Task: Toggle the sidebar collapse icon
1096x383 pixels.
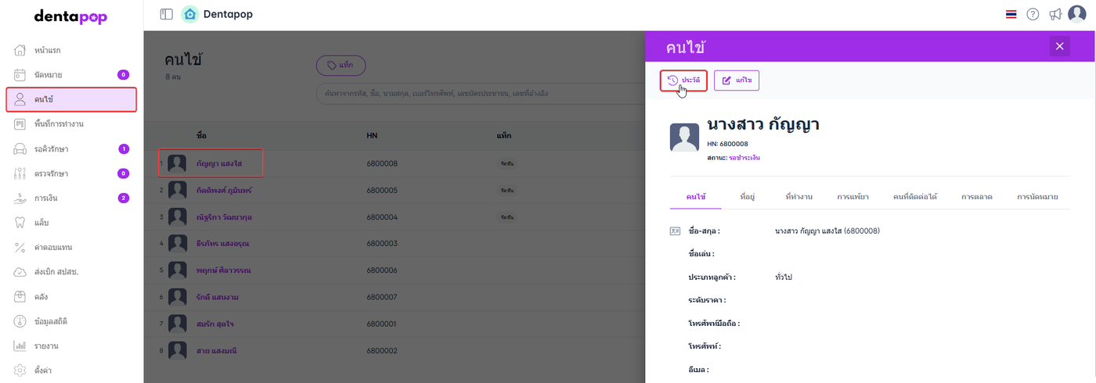Action: pos(166,14)
